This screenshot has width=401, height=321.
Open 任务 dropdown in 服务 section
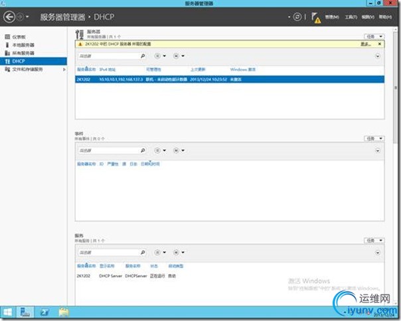(374, 241)
